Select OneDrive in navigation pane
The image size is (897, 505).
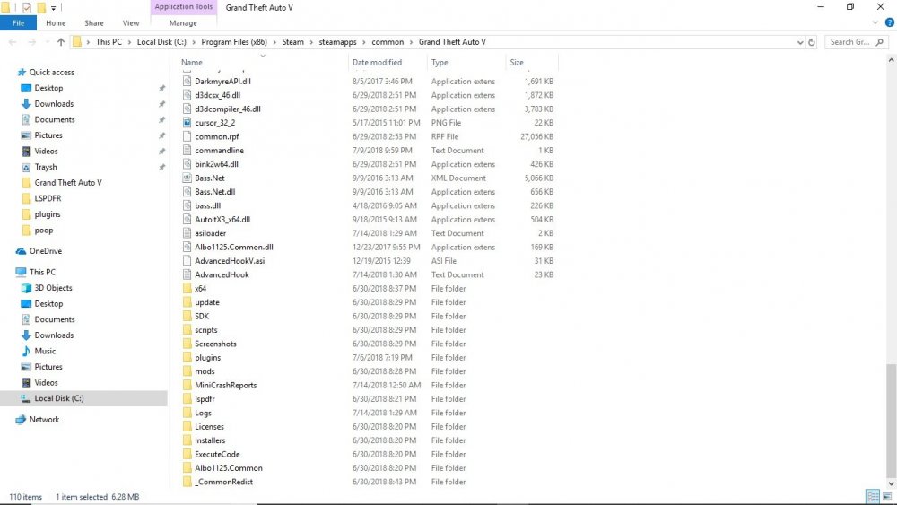point(45,251)
